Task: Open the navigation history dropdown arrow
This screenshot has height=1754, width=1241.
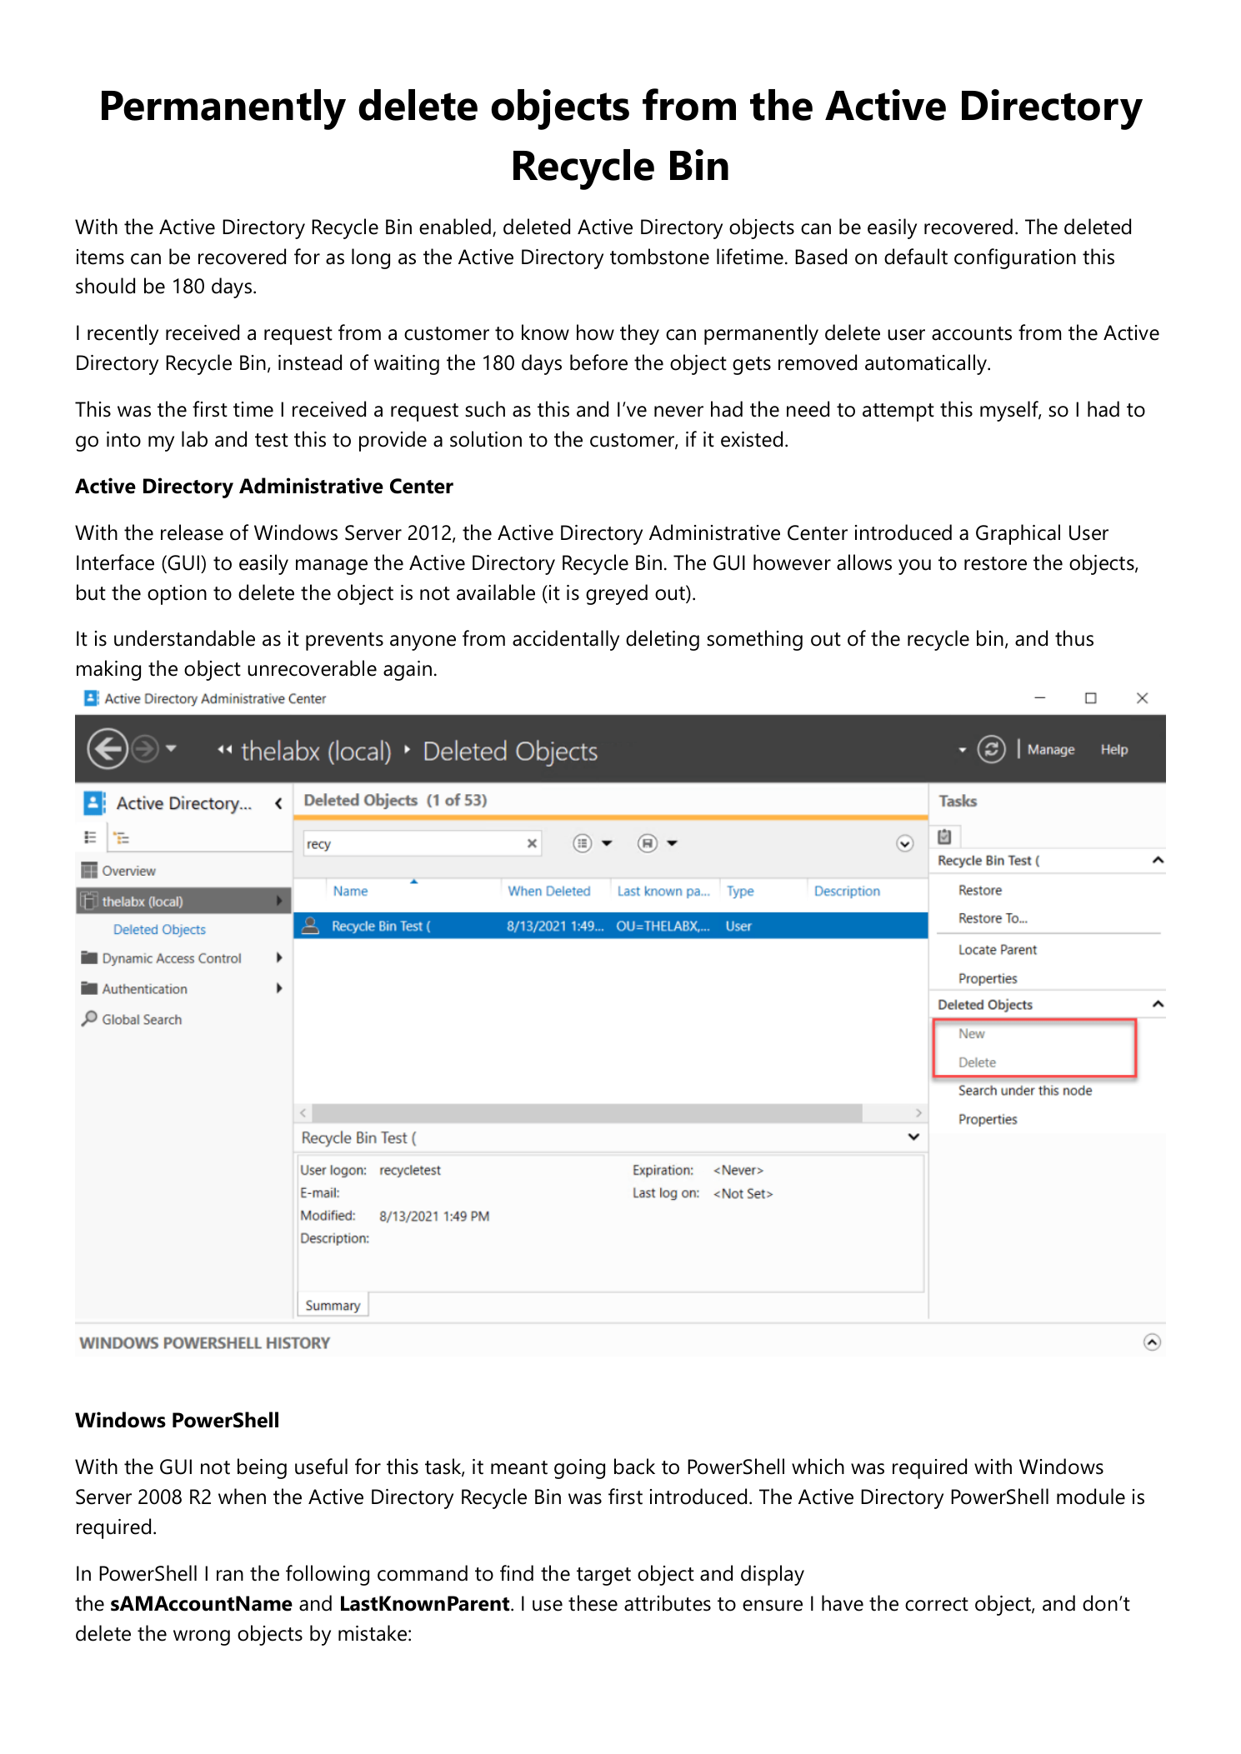Action: 171,748
